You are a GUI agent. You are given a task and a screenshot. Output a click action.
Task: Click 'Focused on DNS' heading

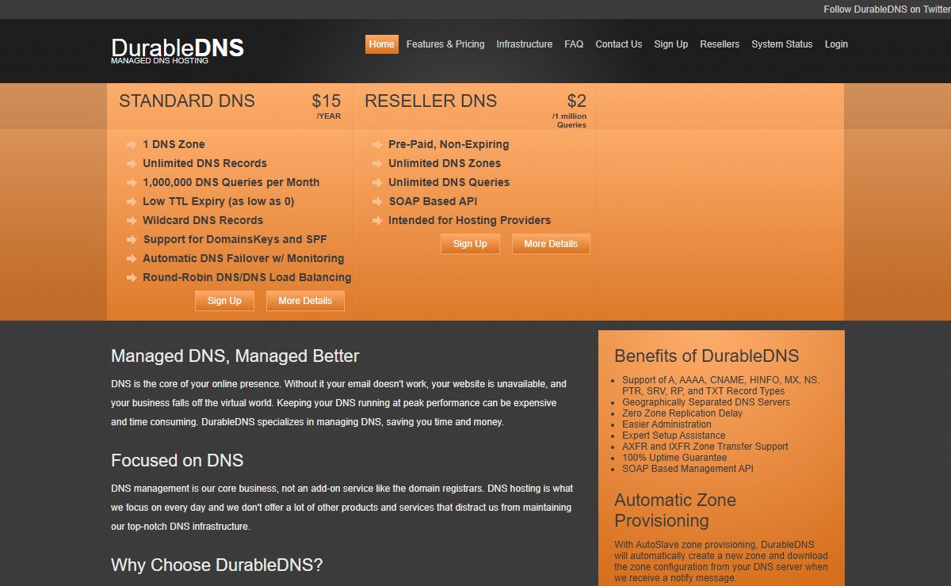click(x=178, y=461)
